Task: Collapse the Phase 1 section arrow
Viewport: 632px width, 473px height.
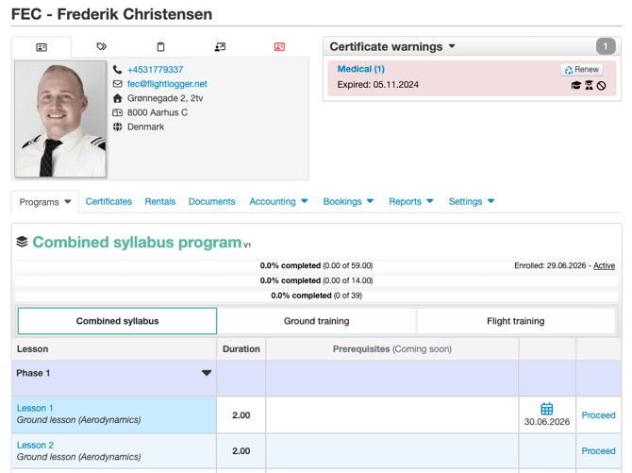Action: (207, 373)
